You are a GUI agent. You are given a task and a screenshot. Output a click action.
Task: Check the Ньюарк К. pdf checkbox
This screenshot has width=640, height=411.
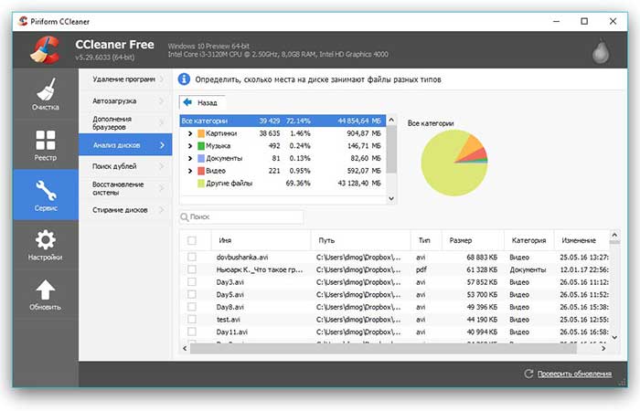[x=192, y=269]
